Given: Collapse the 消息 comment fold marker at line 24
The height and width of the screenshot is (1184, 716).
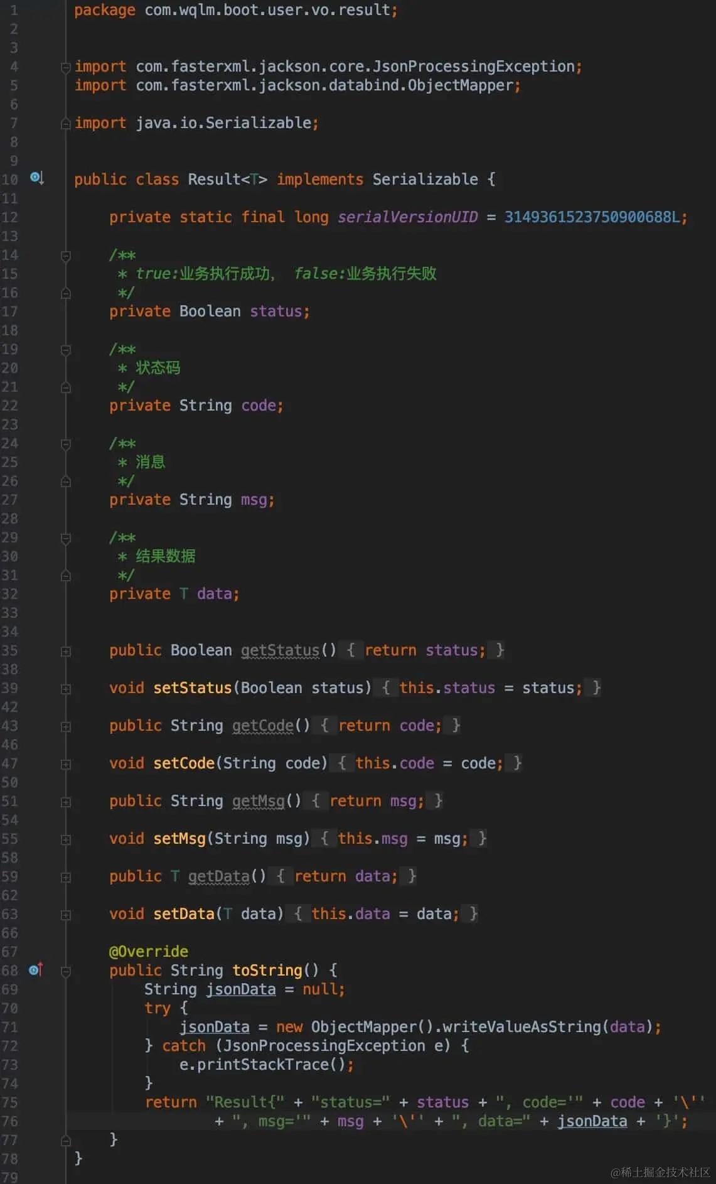Looking at the screenshot, I should pyautogui.click(x=65, y=444).
